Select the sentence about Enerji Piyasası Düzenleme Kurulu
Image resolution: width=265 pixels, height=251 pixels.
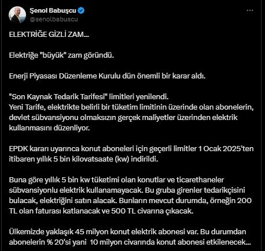tap(107, 76)
